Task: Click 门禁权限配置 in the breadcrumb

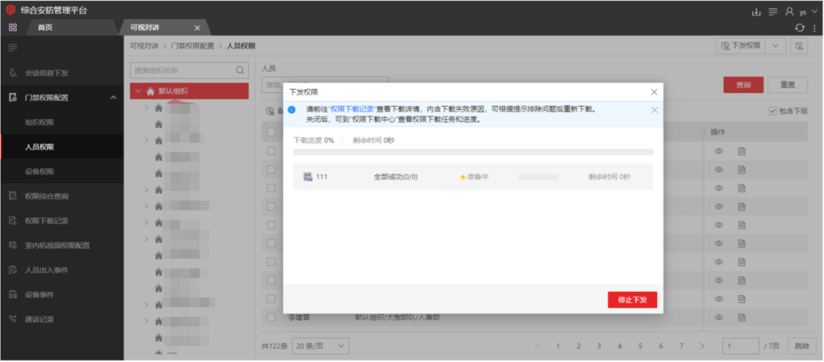Action: coord(192,46)
